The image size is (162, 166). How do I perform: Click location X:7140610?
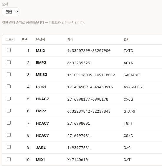(77, 160)
